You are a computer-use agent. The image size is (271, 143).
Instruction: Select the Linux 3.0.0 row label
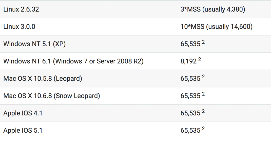tap(19, 27)
